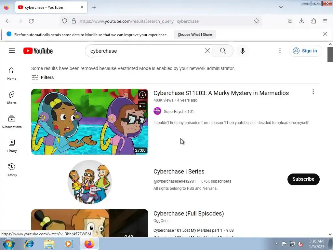The height and width of the screenshot is (250, 333).
Task: Close the cyberchase YouTube tab
Action: [82, 7]
